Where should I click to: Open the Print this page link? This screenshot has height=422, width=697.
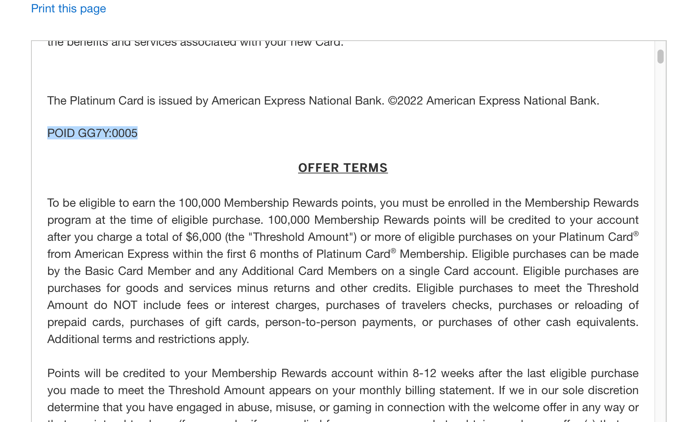click(68, 9)
